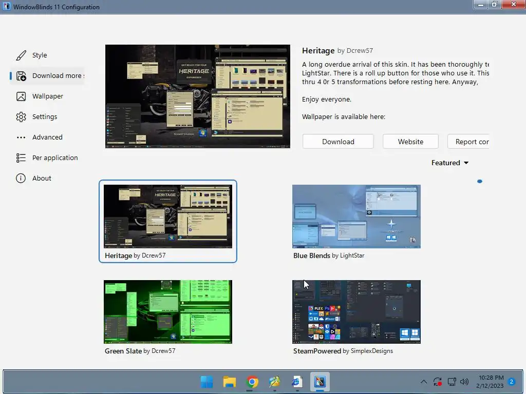Click the Settings gear icon
The height and width of the screenshot is (394, 526).
click(21, 117)
